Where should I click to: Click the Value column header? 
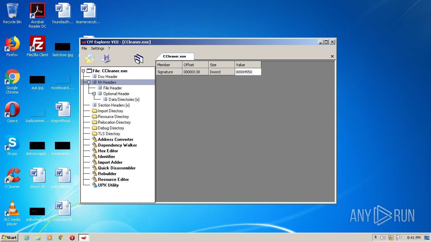pos(248,65)
